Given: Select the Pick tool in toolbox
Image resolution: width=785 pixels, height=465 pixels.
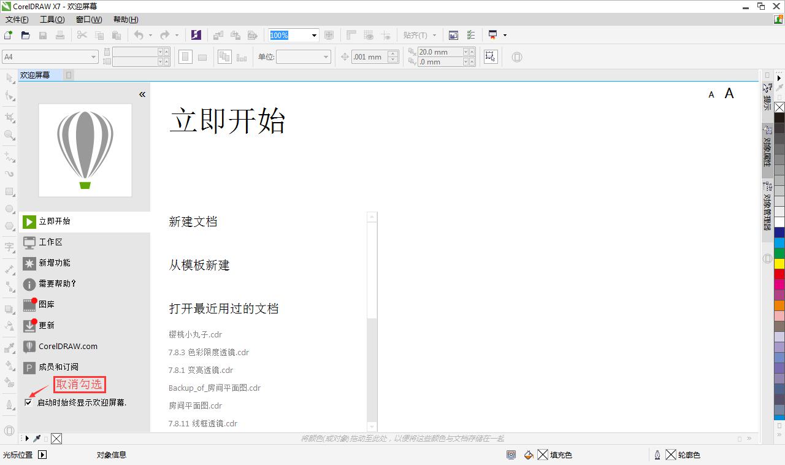Looking at the screenshot, I should click(9, 78).
